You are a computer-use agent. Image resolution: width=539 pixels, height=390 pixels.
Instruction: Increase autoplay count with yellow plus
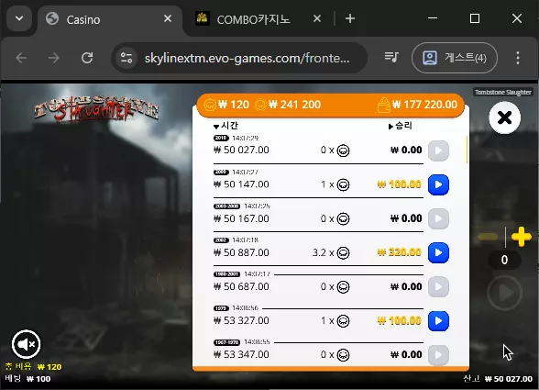click(521, 237)
